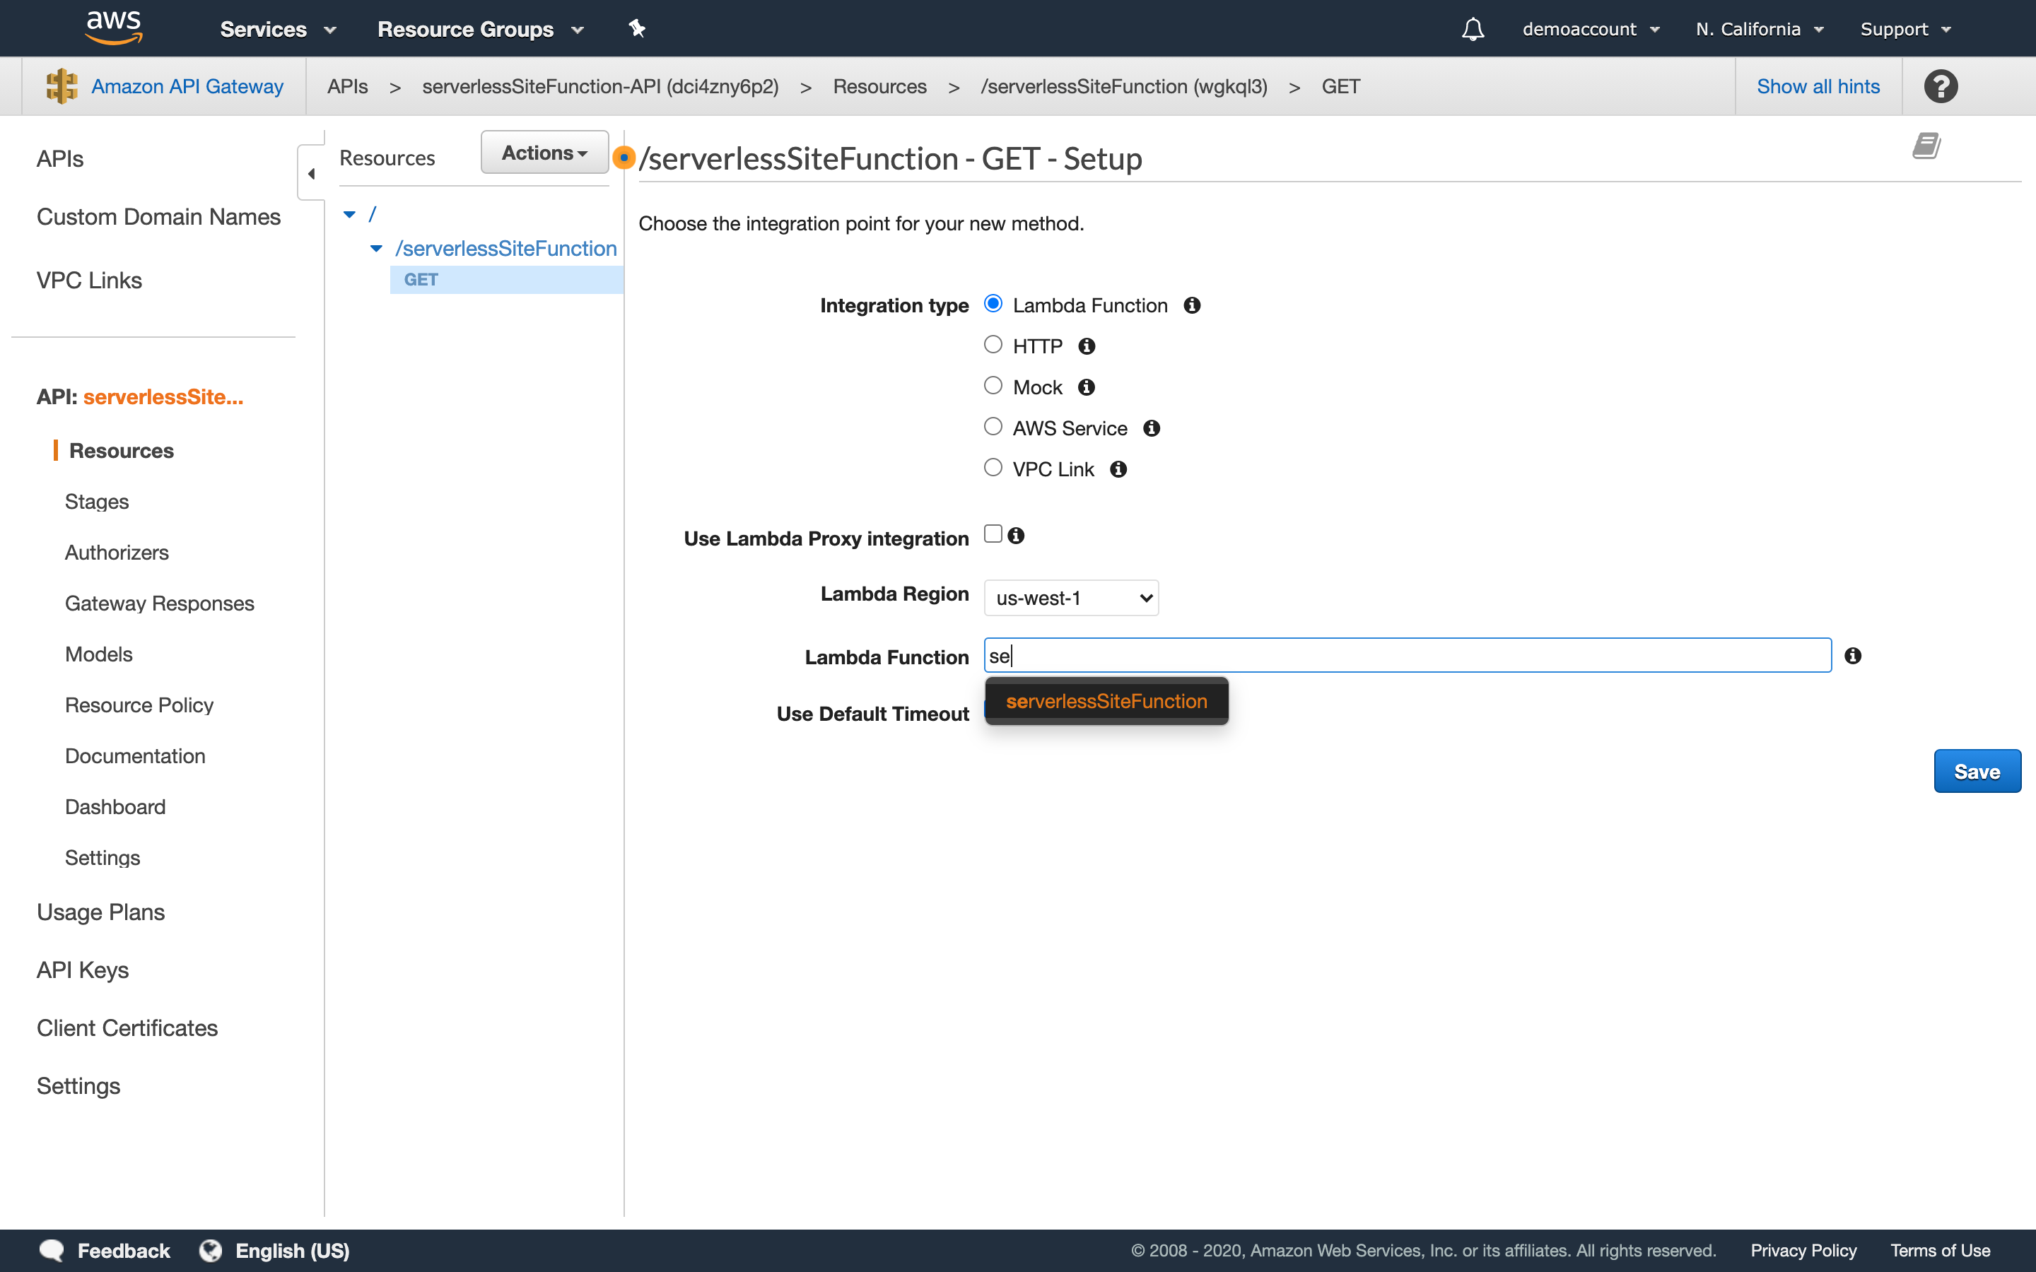The width and height of the screenshot is (2036, 1272).
Task: Click the help question mark icon
Action: point(1941,85)
